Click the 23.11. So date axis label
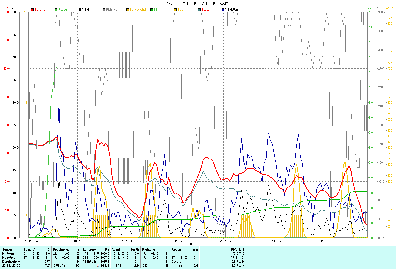 [x=323, y=241]
